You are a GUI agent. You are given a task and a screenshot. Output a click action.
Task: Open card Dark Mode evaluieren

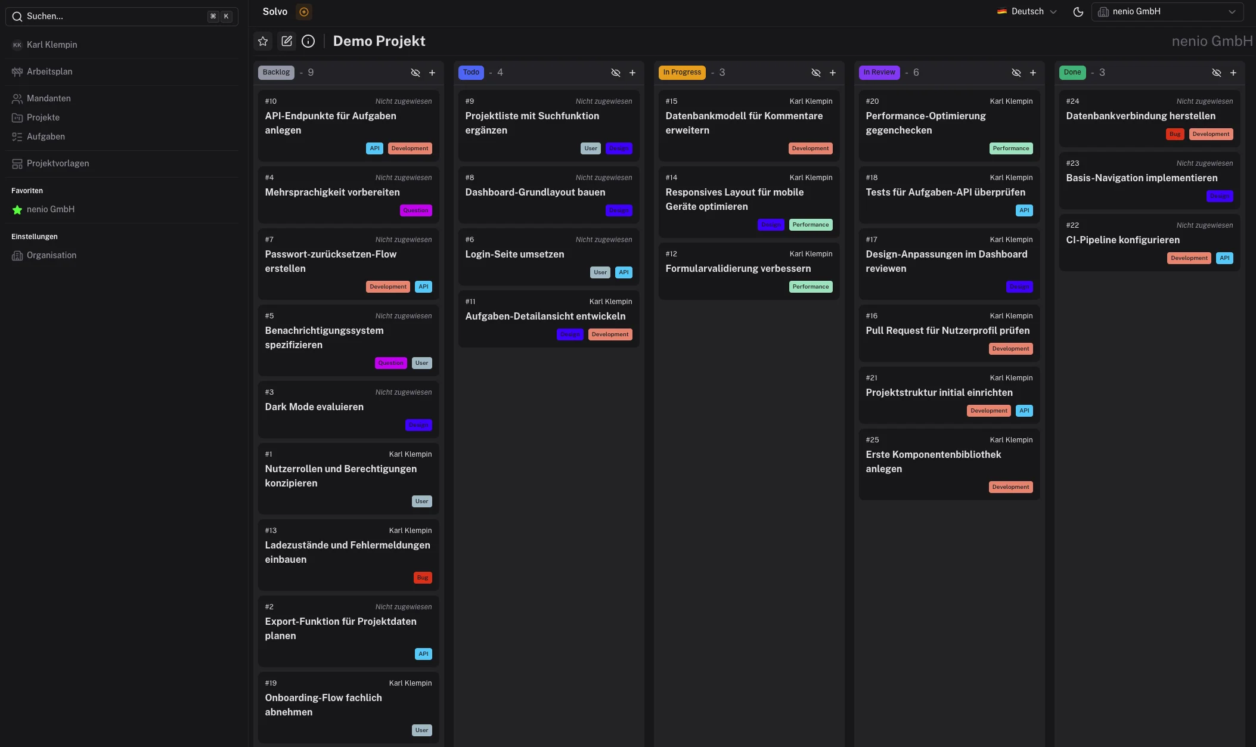pos(348,409)
